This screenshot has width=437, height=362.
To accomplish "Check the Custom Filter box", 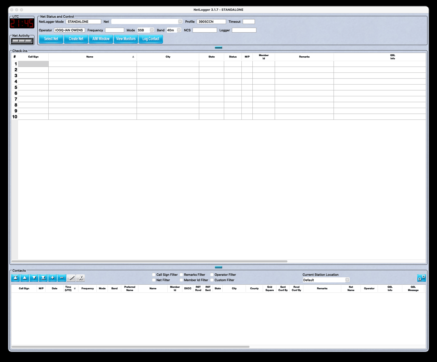I will pos(212,280).
